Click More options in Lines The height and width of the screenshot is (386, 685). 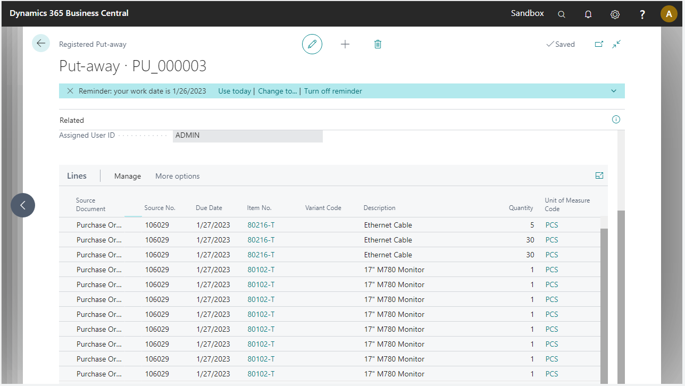pyautogui.click(x=178, y=176)
